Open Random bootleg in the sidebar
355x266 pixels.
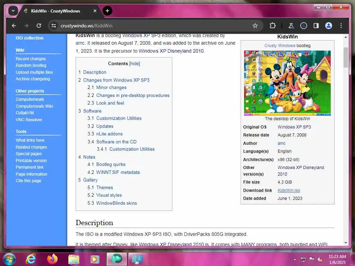[31, 65]
